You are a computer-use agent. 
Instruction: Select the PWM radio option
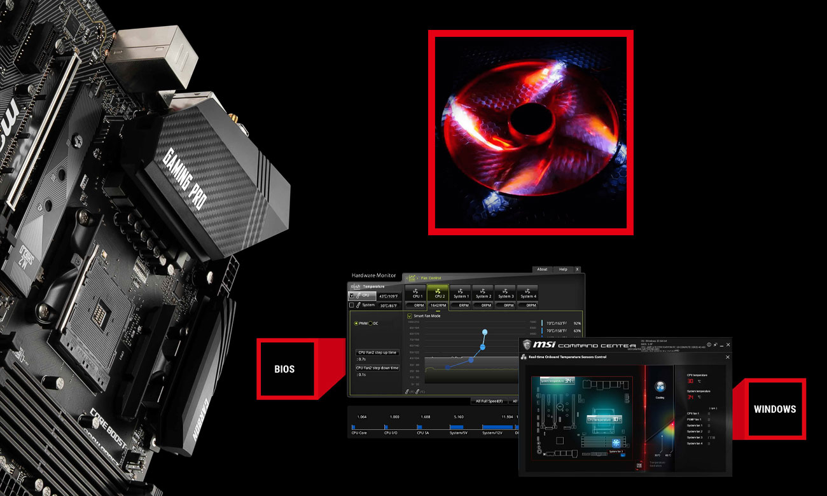[x=356, y=323]
